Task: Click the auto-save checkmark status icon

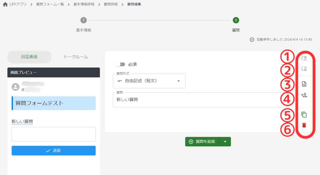Action: pyautogui.click(x=252, y=40)
